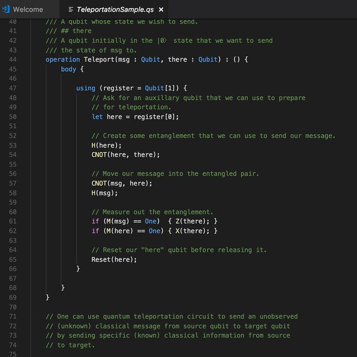357x357 pixels.
Task: Click the 'CNOT(msg, here);' statement
Action: click(122, 183)
